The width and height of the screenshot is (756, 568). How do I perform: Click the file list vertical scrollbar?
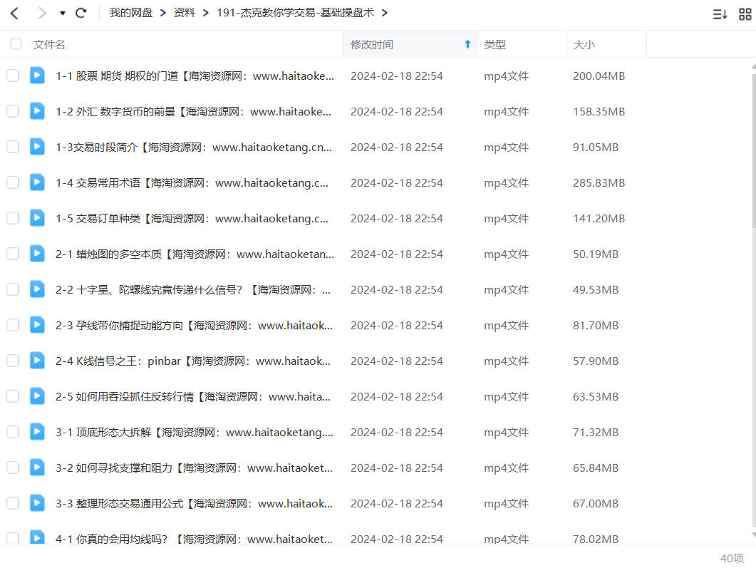[754, 150]
